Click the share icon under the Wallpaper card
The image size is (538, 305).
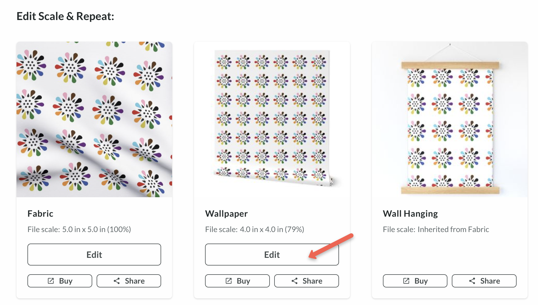tap(295, 281)
